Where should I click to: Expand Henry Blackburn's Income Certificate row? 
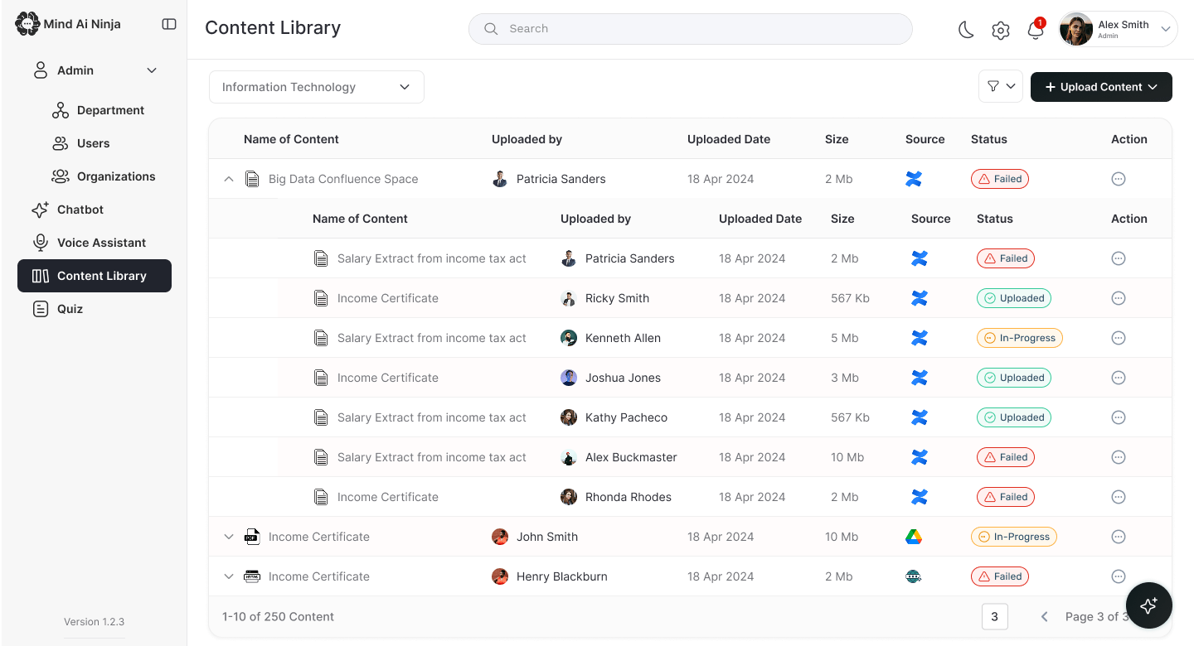click(229, 576)
